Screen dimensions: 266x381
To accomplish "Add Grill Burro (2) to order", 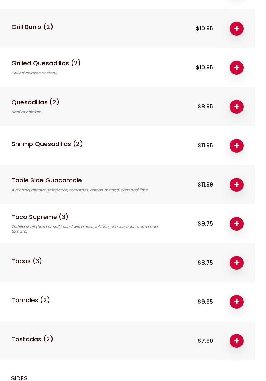I will pyautogui.click(x=237, y=29).
